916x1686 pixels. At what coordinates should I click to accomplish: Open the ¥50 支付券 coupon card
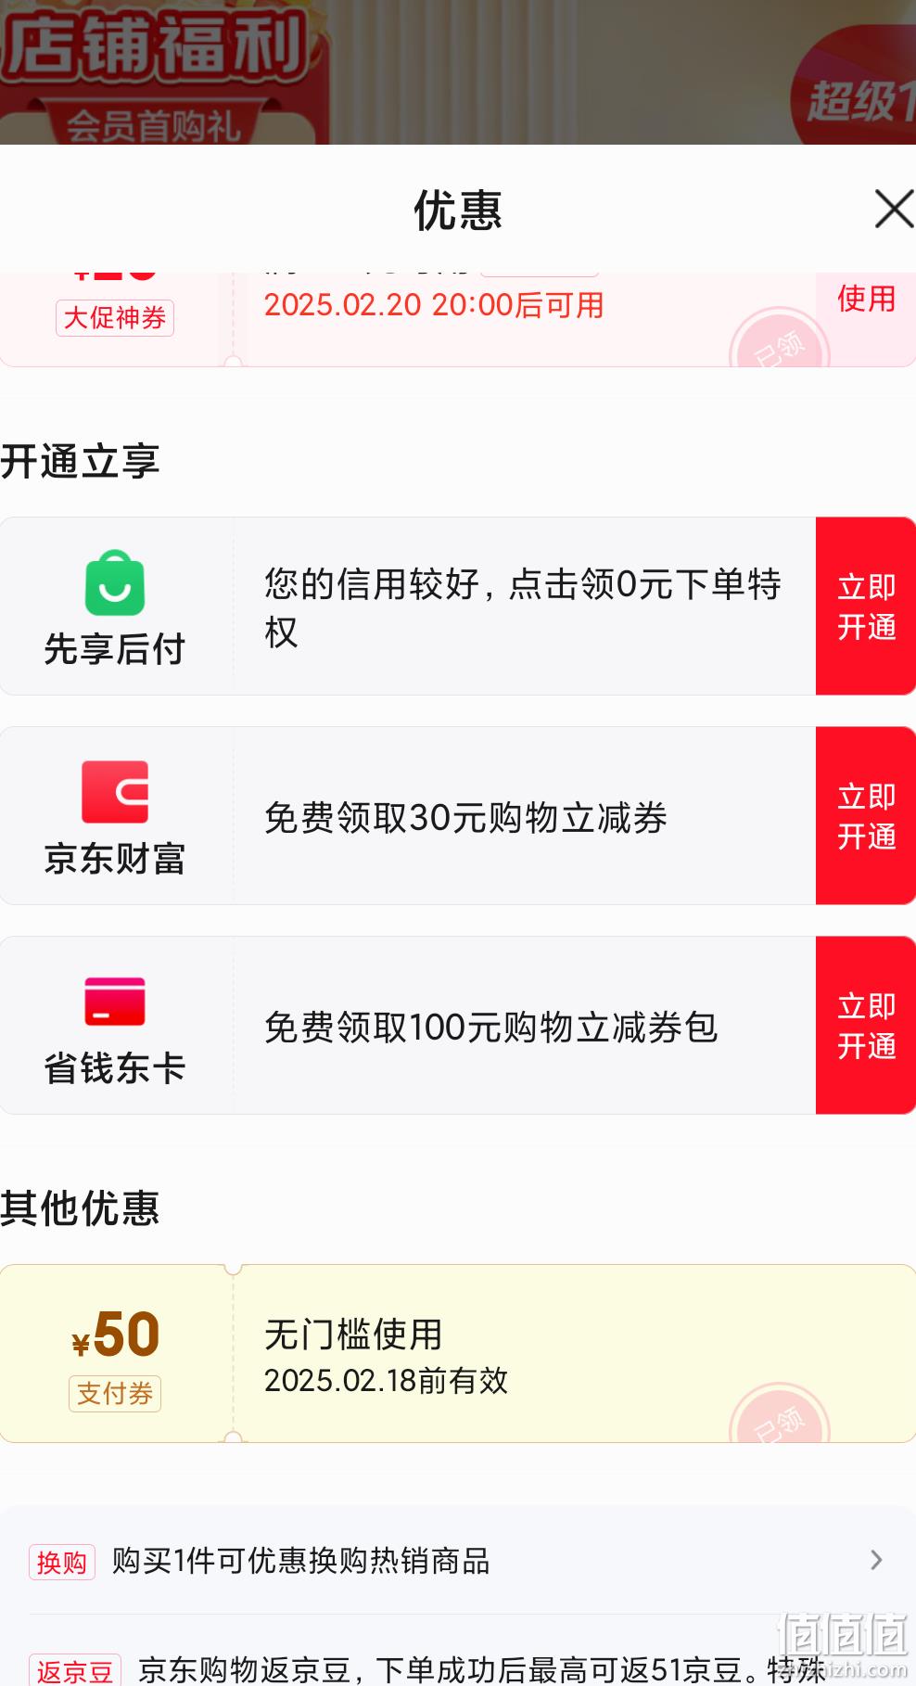(x=458, y=1353)
